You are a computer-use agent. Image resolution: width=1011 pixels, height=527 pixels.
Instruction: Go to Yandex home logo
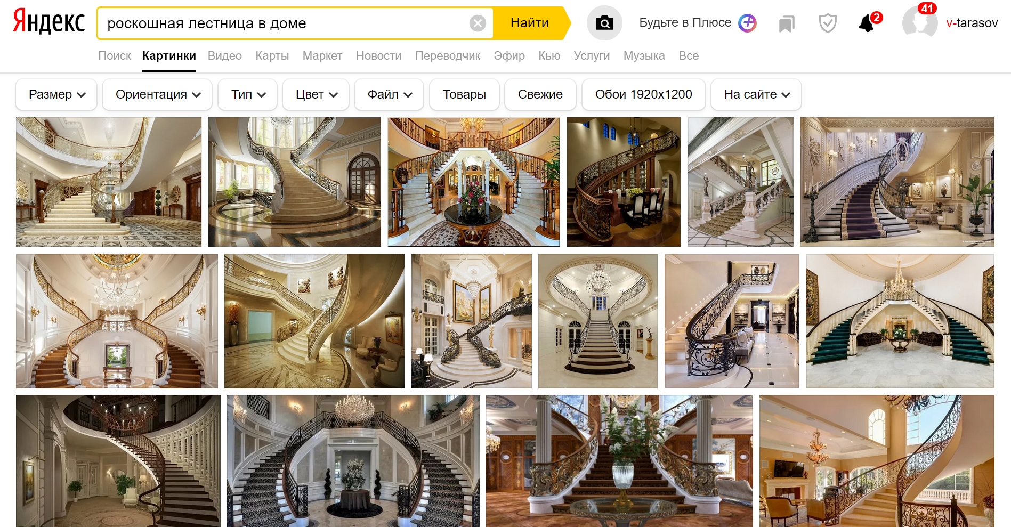pos(49,22)
